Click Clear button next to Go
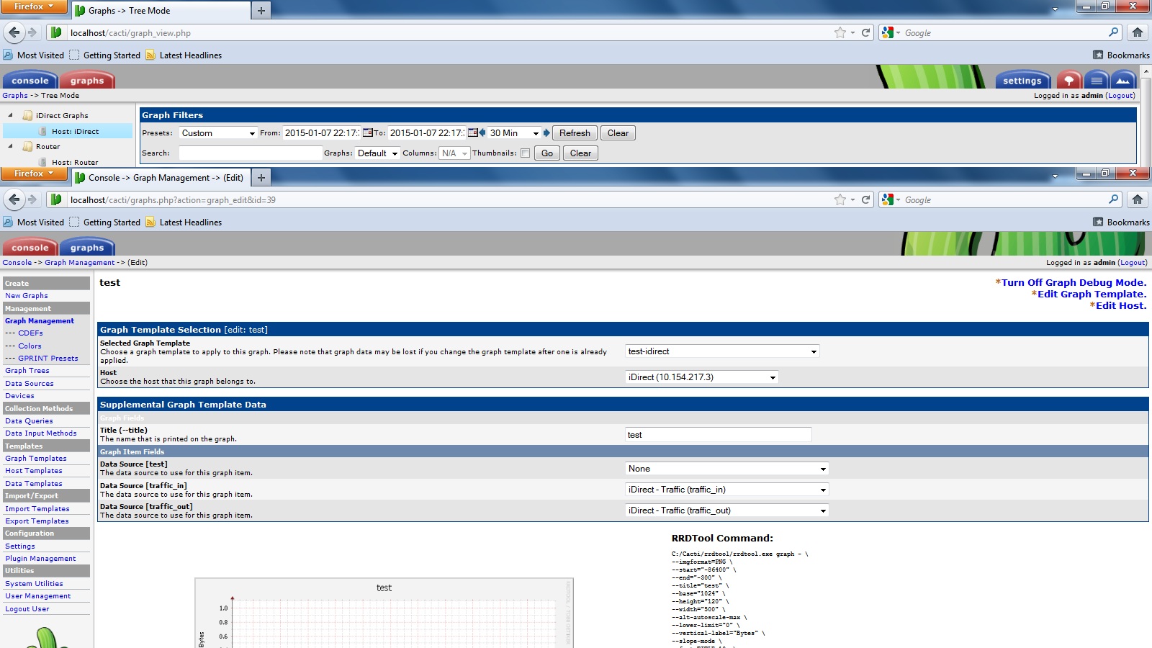The width and height of the screenshot is (1152, 648). tap(580, 153)
